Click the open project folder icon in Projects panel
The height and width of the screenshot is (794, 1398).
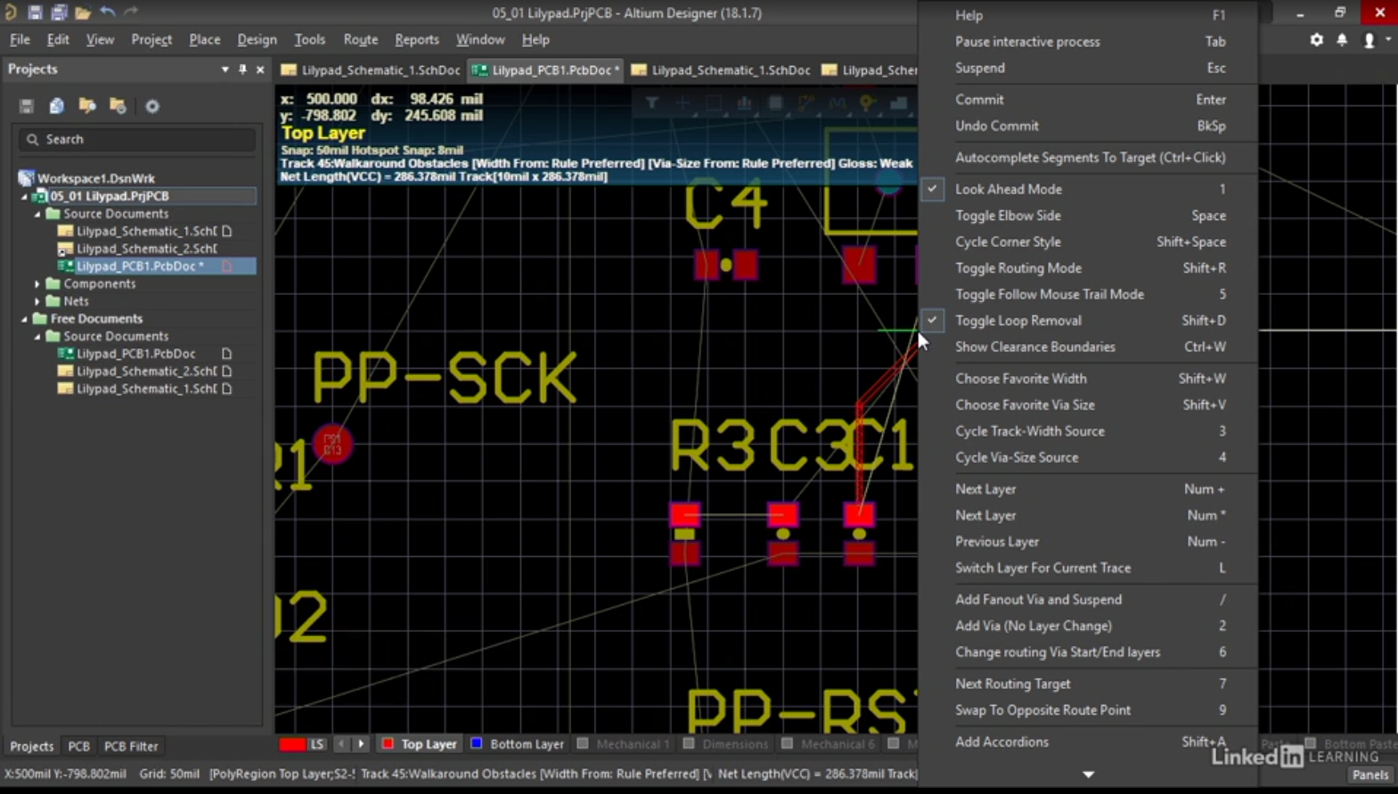[86, 106]
